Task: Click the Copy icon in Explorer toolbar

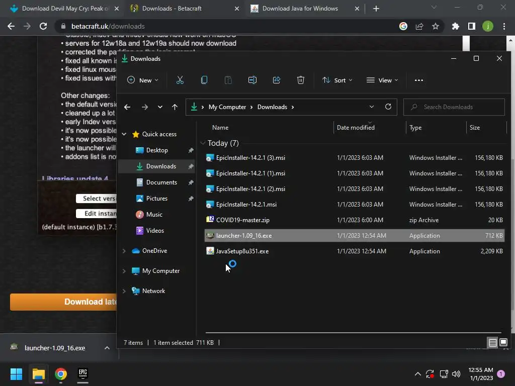Action: 204,80
